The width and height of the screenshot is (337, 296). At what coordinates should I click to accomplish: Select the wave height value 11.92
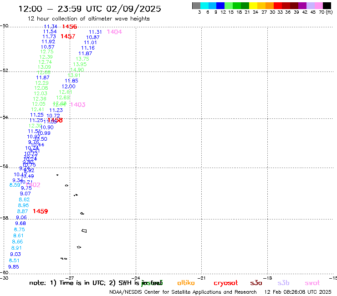click(48, 41)
